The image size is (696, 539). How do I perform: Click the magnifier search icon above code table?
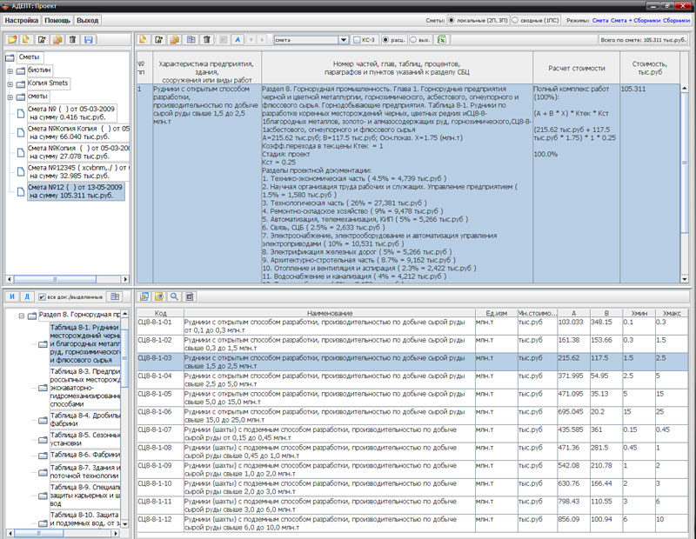(x=175, y=296)
